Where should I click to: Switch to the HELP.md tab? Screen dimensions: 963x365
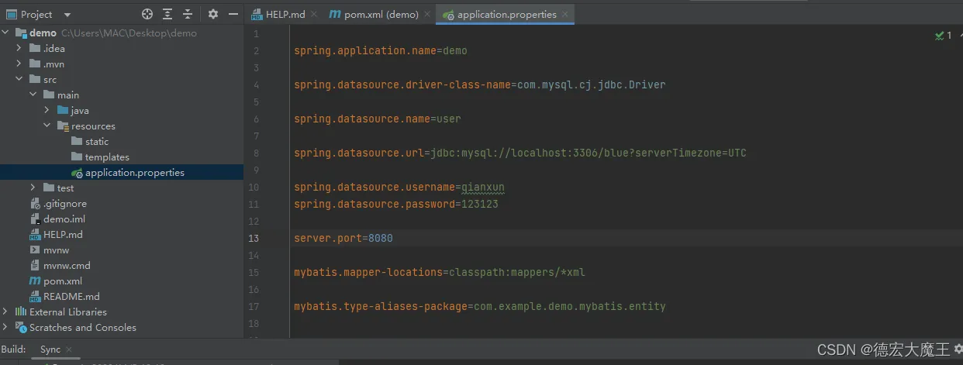[x=278, y=14]
